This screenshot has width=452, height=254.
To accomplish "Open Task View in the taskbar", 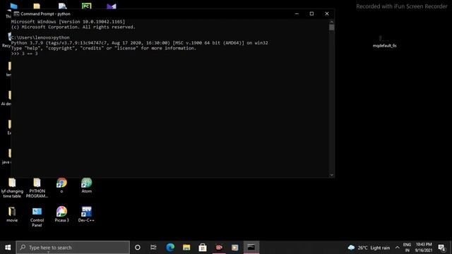I will (153, 248).
